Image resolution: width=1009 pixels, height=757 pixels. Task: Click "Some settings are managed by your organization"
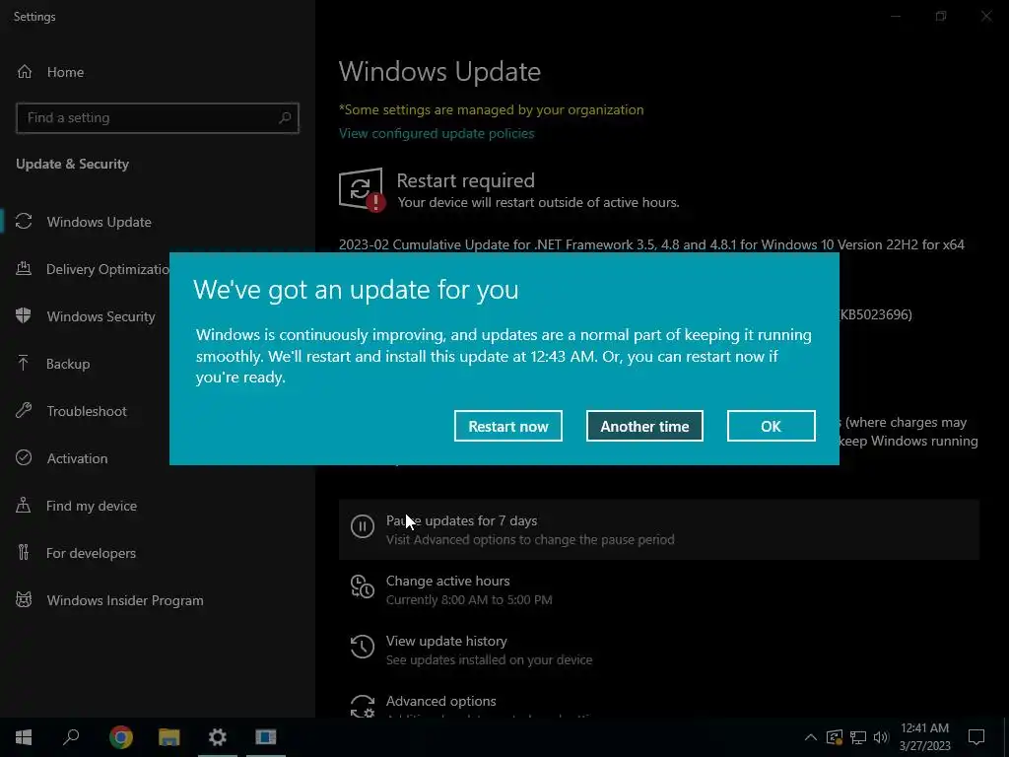(491, 109)
